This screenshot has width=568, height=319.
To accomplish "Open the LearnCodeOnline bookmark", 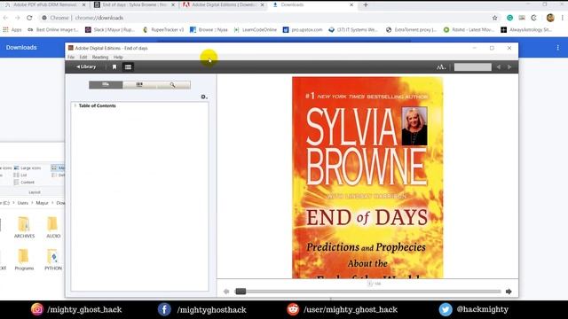I will pos(256,29).
